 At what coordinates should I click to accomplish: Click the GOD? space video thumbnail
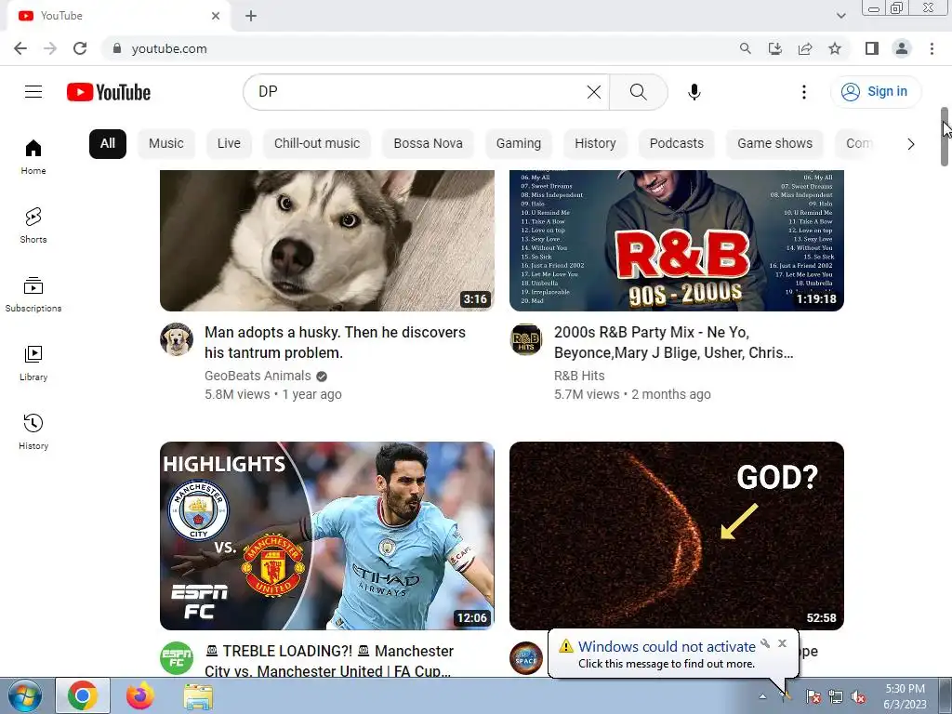tap(677, 535)
